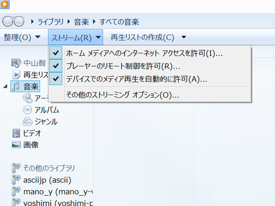
Task: Click ライブラリ in the breadcrumb
Action: 50,22
